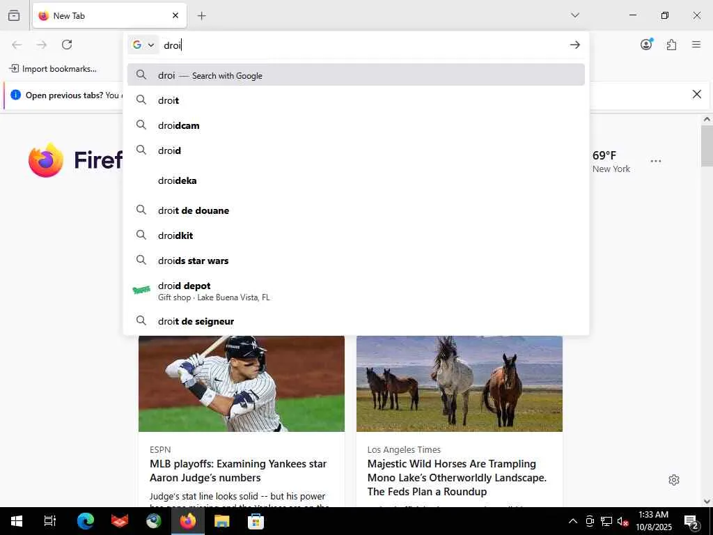Launch Microsoft Edge from taskbar
713x535 pixels.
86,521
